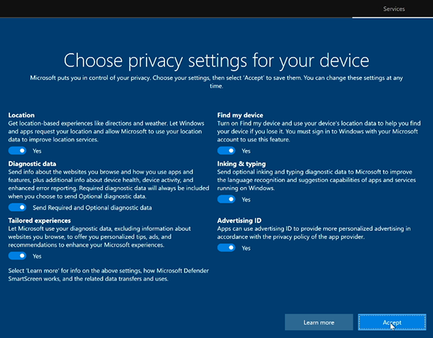The height and width of the screenshot is (338, 433).
Task: Switch off the Advertising ID toggle
Action: click(x=226, y=248)
